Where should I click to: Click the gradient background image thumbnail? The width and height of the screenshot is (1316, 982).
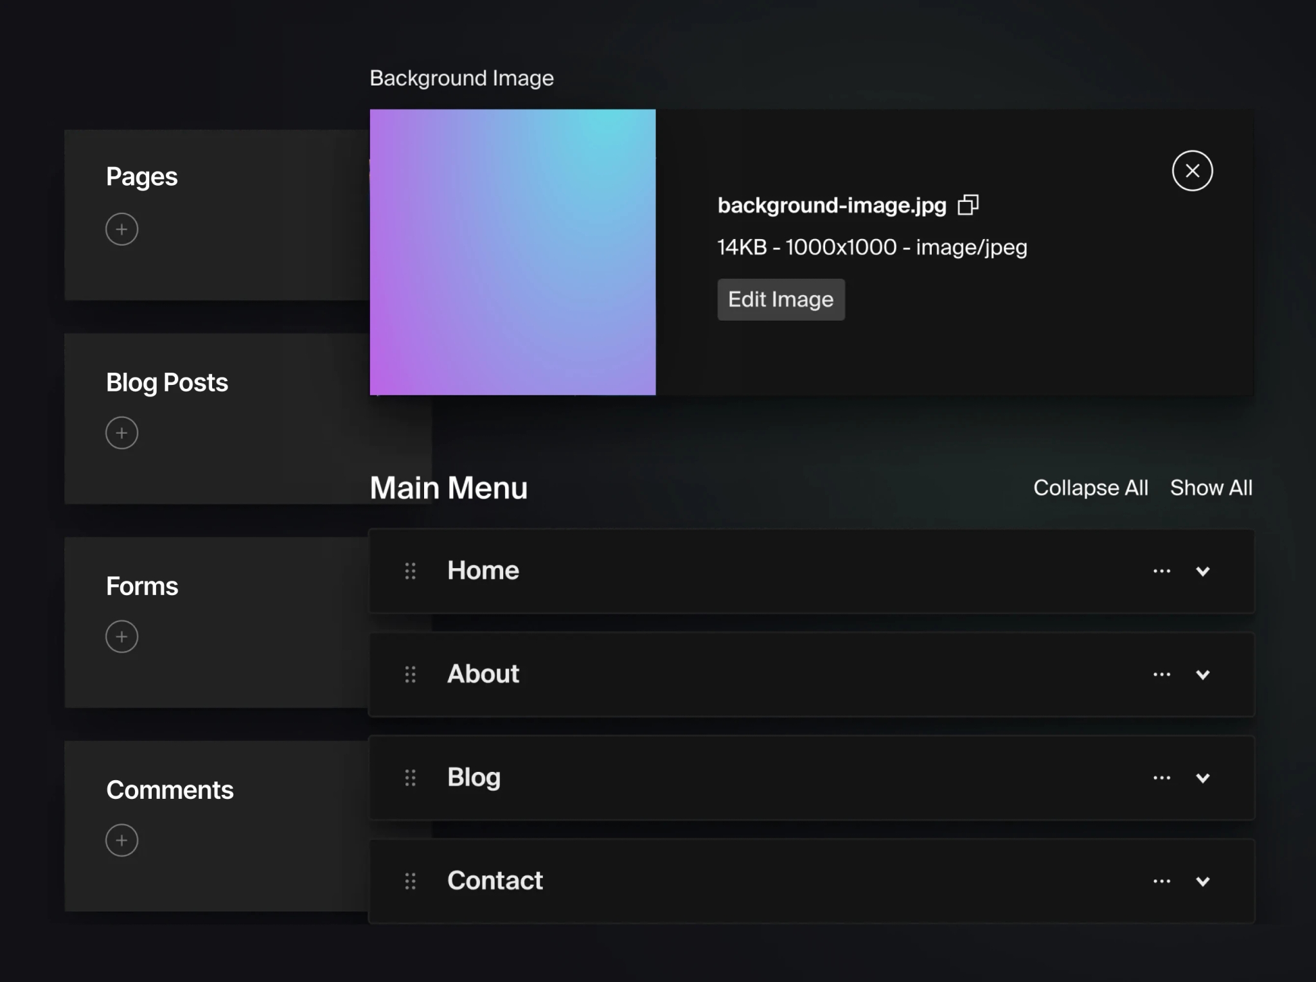513,252
